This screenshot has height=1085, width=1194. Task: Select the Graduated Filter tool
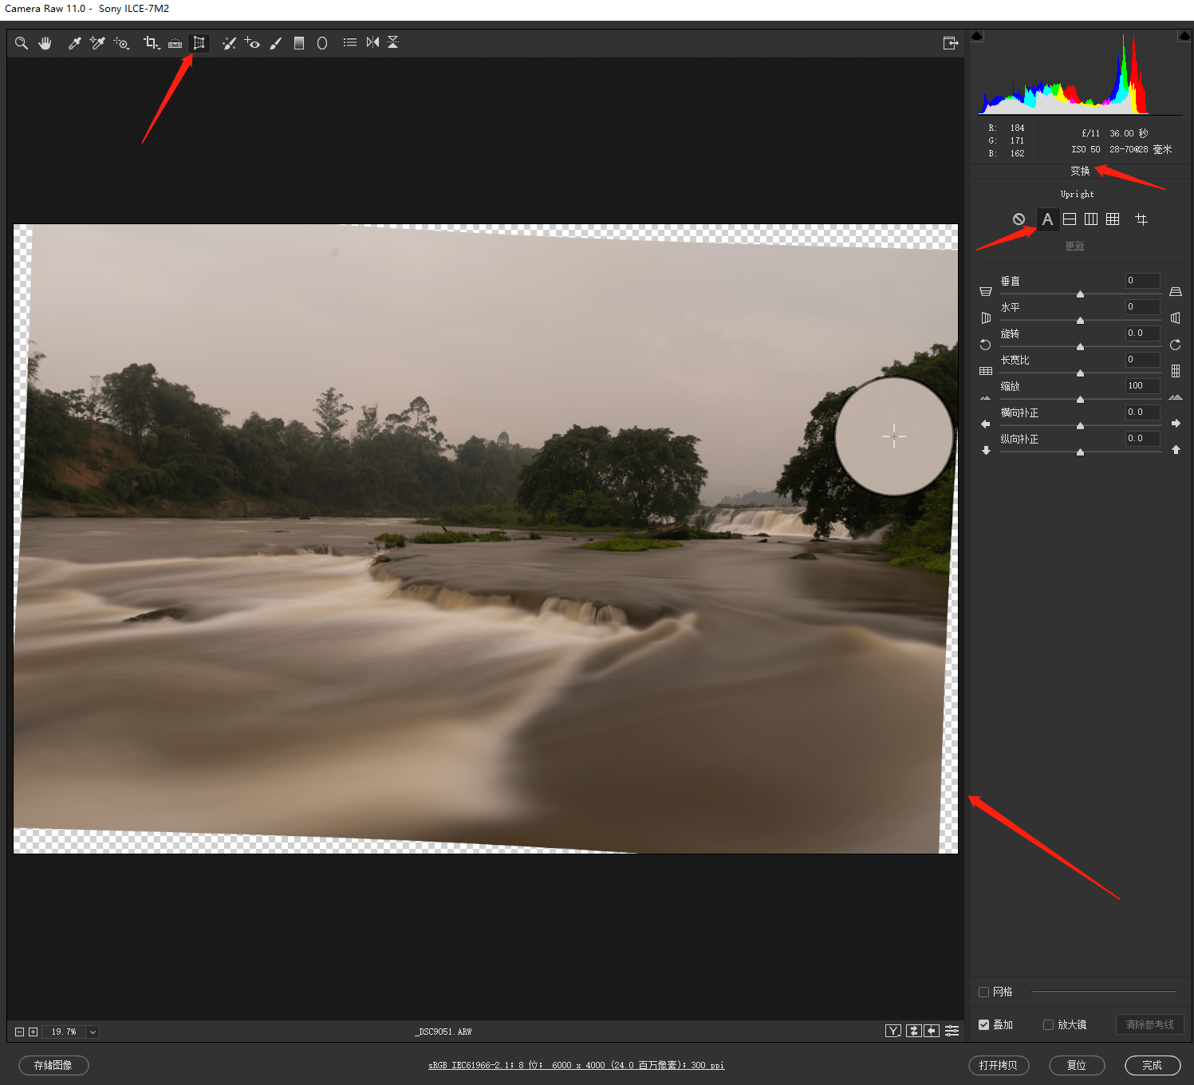(299, 43)
